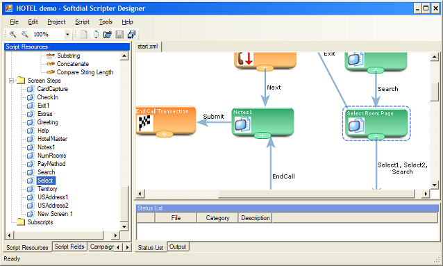
Task: Select the start.xml document tab
Action: click(x=148, y=47)
